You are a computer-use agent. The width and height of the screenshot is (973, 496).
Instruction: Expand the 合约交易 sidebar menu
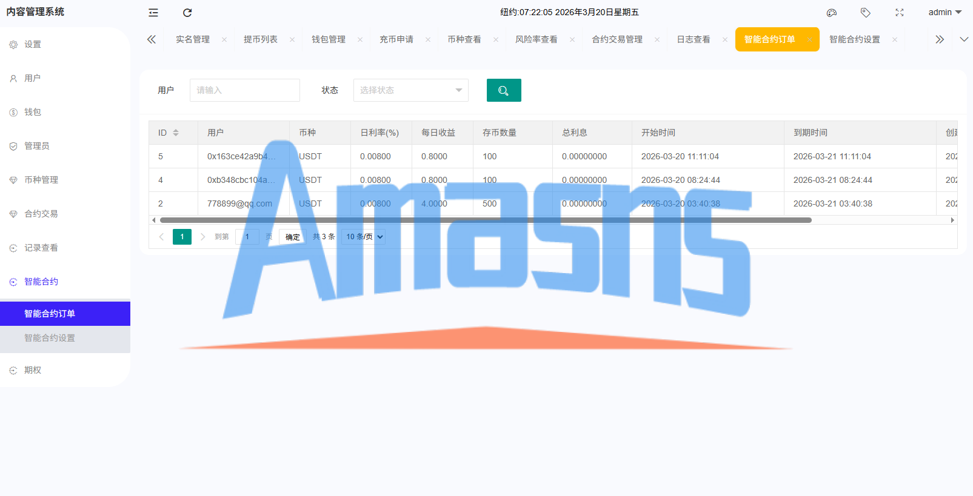tap(65, 214)
